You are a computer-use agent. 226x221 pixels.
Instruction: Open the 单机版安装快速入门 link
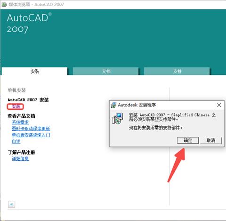click(x=31, y=135)
